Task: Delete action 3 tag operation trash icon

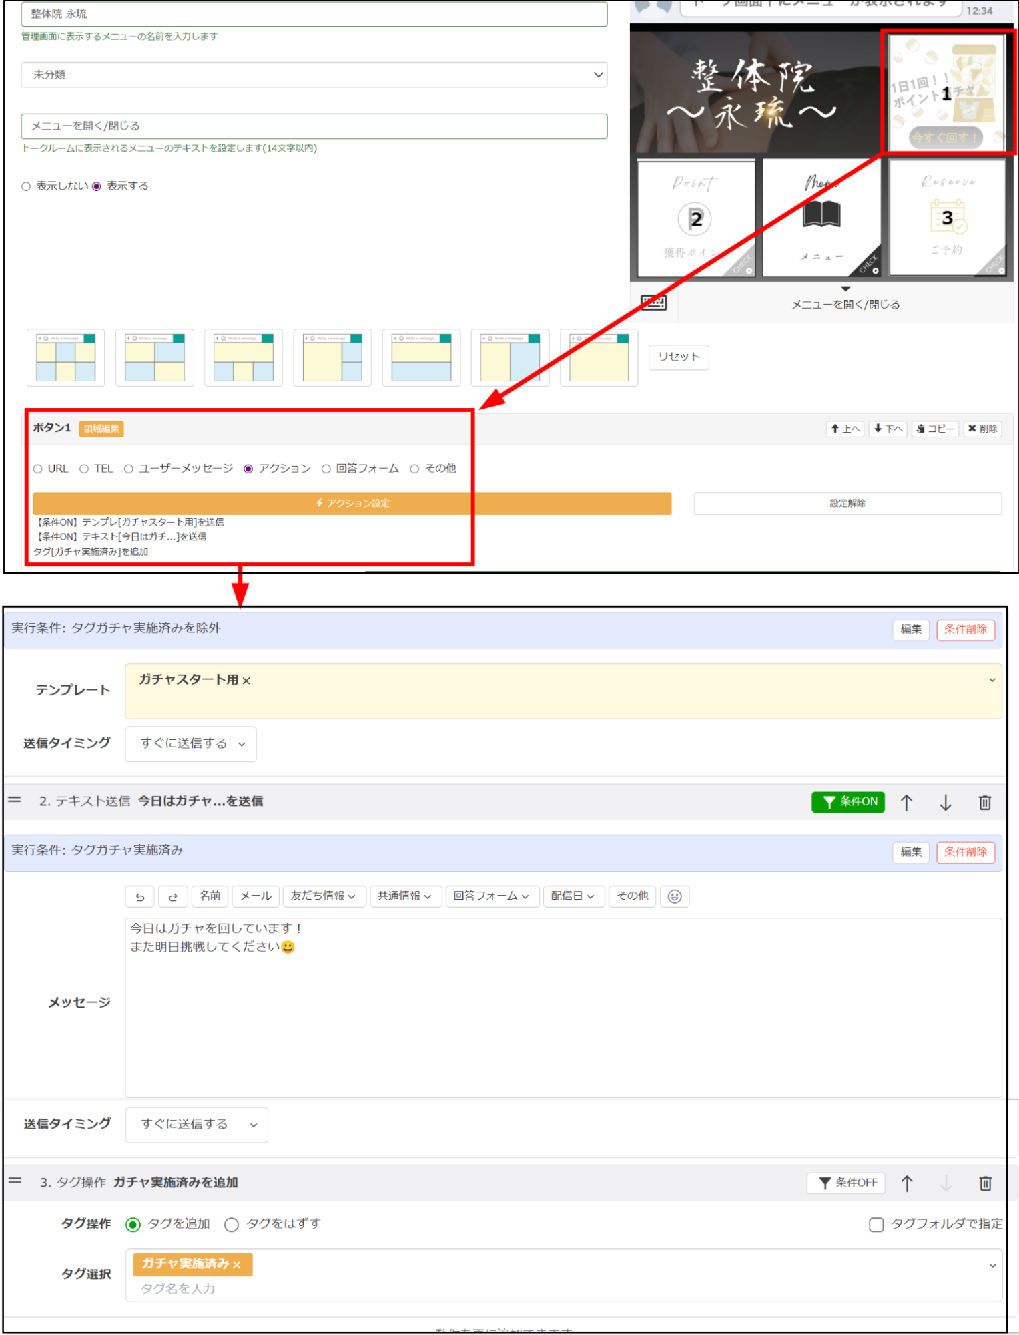Action: coord(986,1183)
